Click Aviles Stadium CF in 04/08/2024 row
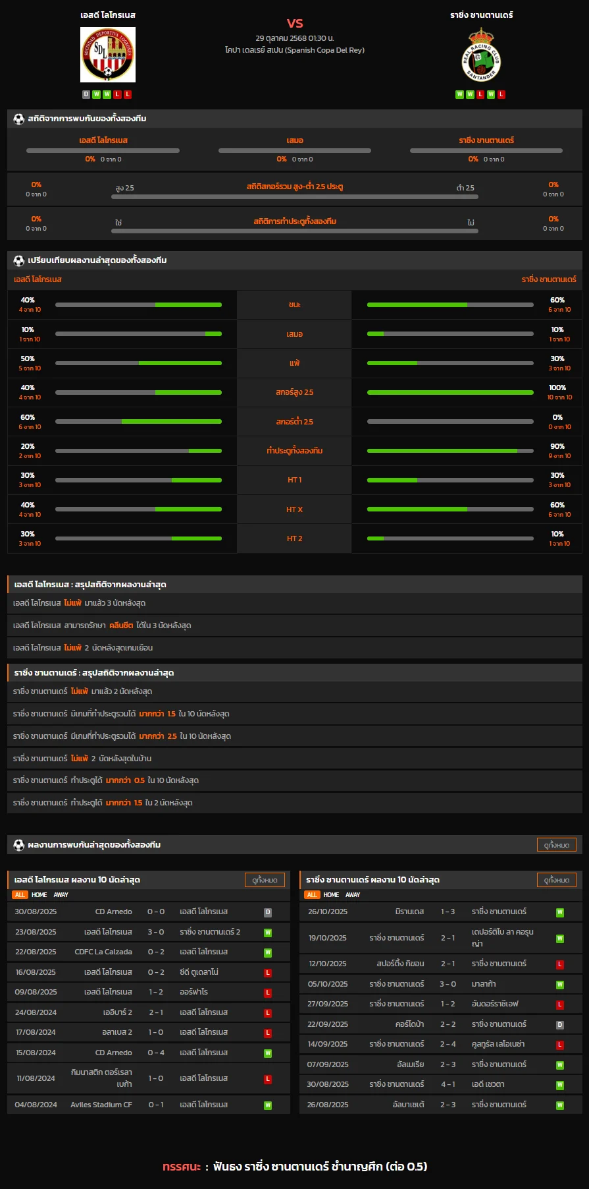The image size is (589, 1189). (x=101, y=1105)
